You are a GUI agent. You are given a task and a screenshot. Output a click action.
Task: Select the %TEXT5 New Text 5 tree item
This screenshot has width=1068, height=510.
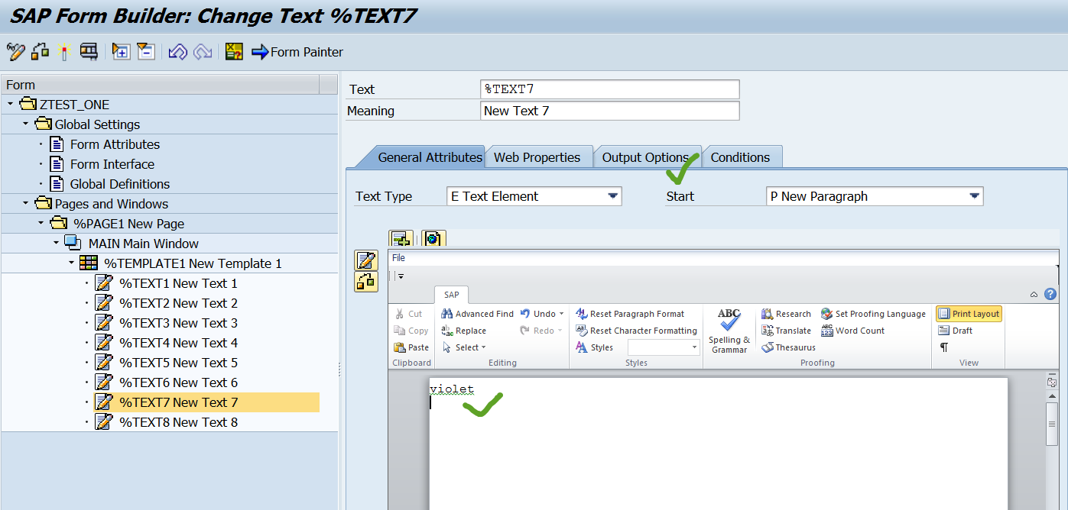177,363
